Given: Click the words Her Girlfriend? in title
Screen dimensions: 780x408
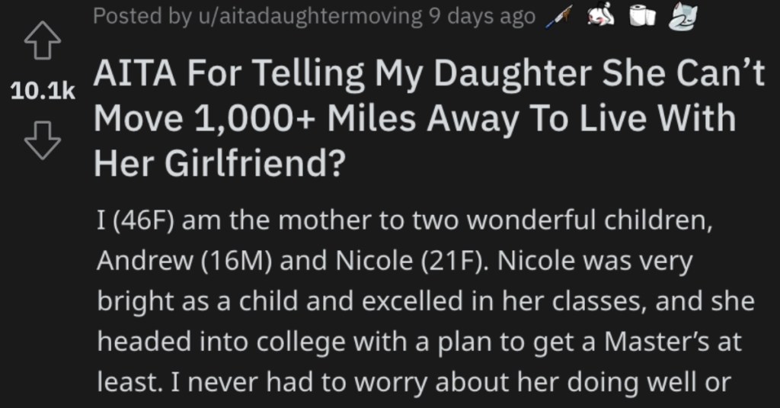Looking at the screenshot, I should tap(219, 164).
